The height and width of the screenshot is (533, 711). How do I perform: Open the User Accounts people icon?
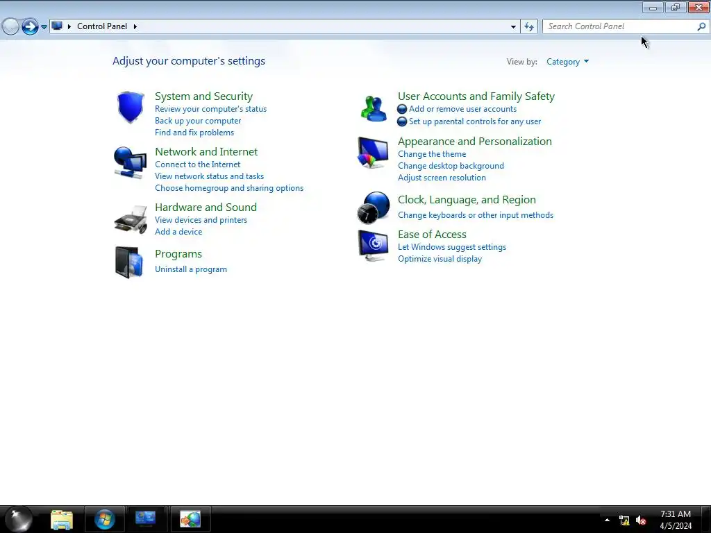(374, 108)
